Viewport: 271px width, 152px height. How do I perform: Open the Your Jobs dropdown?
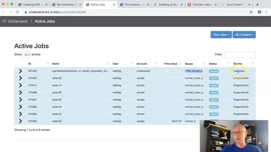pyautogui.click(x=221, y=35)
